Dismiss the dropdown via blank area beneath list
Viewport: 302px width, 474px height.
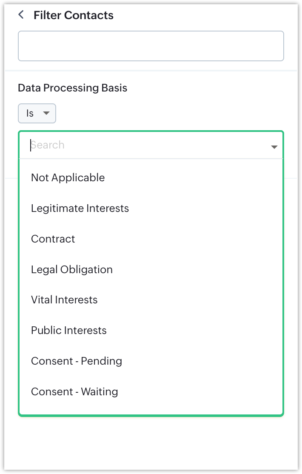pyautogui.click(x=151, y=443)
